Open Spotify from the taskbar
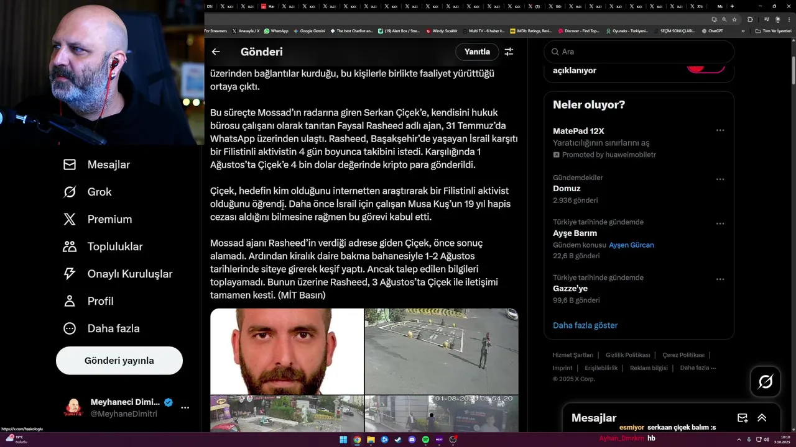Image resolution: width=796 pixels, height=447 pixels. point(425,440)
